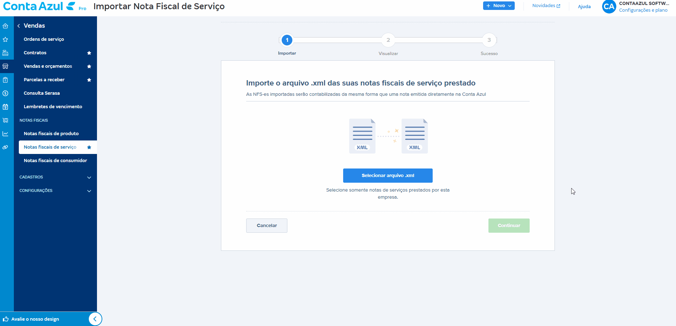Image resolution: width=676 pixels, height=326 pixels.
Task: Select step 2 Visualizar on the progress bar
Action: click(388, 40)
